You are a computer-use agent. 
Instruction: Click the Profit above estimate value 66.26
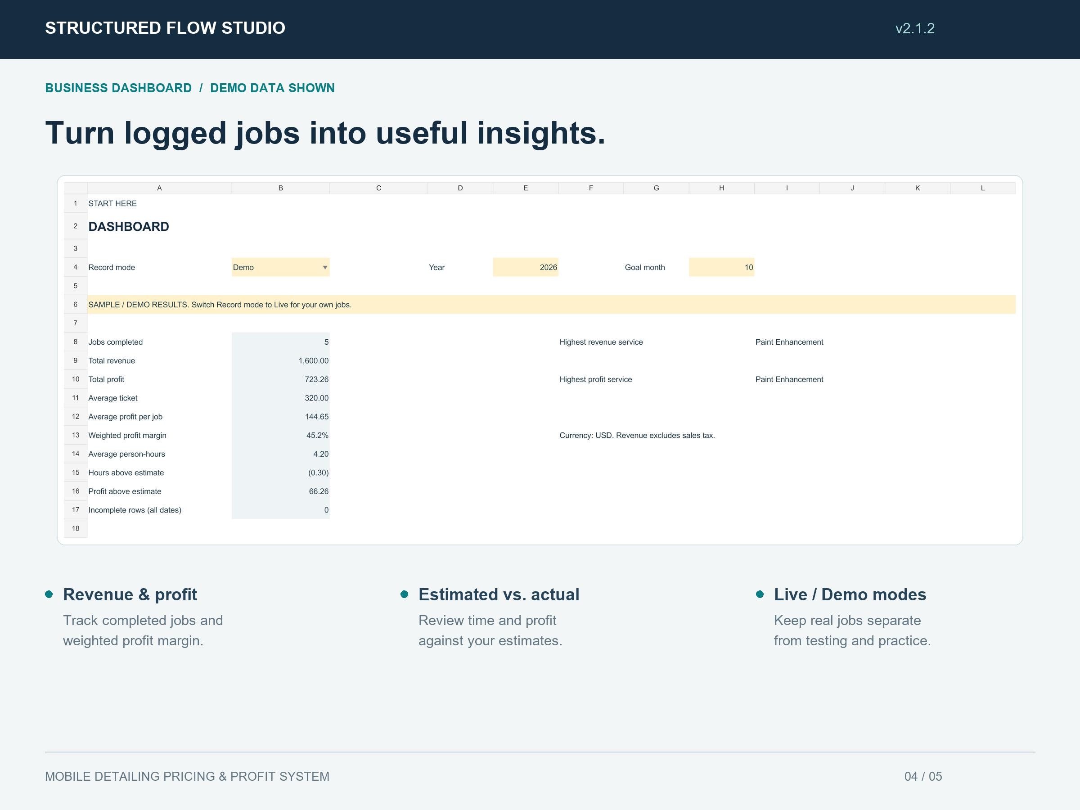281,491
